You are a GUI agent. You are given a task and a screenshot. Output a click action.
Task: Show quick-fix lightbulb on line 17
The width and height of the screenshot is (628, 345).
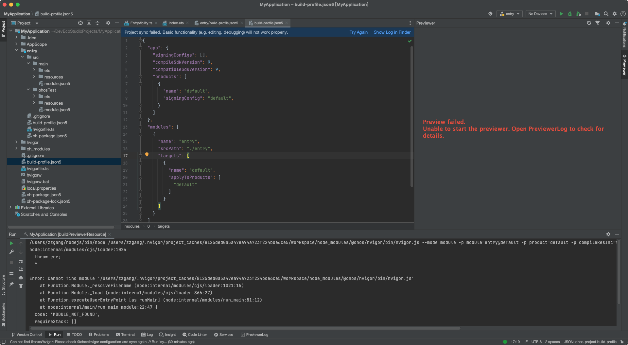click(x=147, y=155)
